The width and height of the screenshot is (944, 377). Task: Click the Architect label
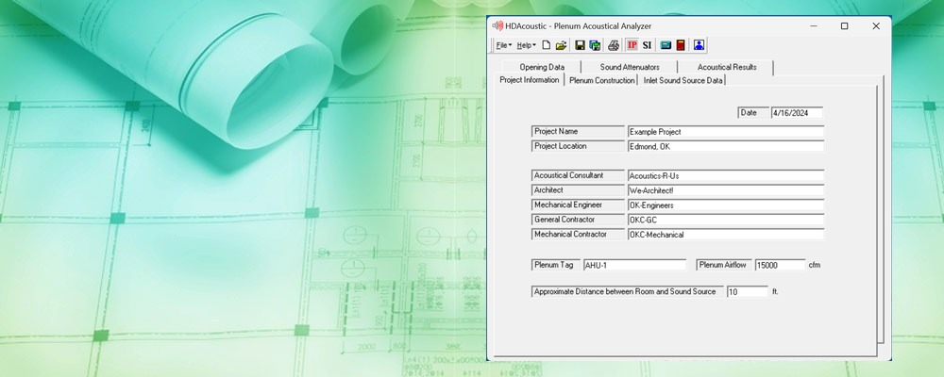(578, 190)
